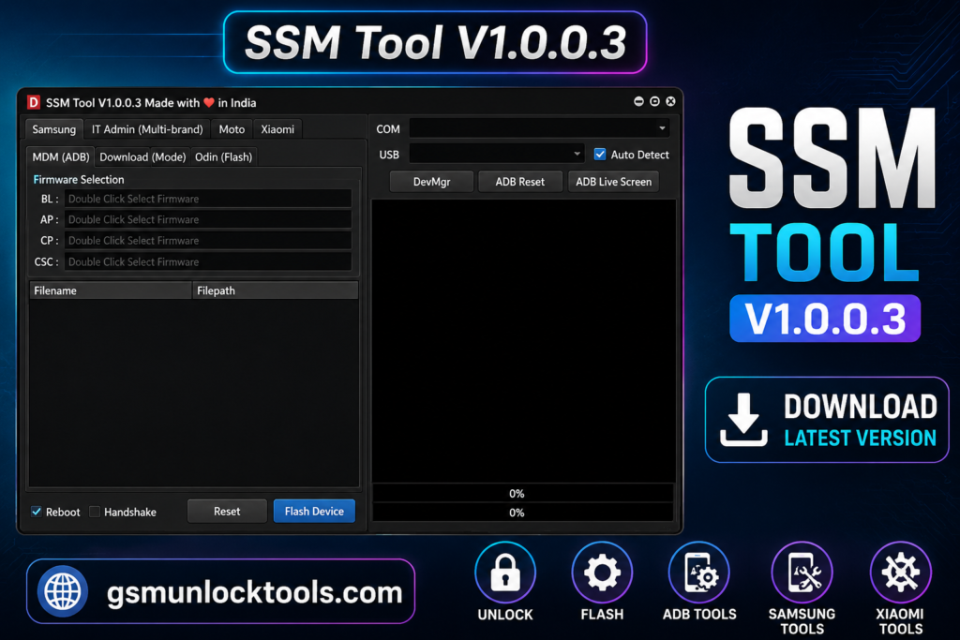Click the DevMgr button
960x640 pixels.
click(x=431, y=182)
